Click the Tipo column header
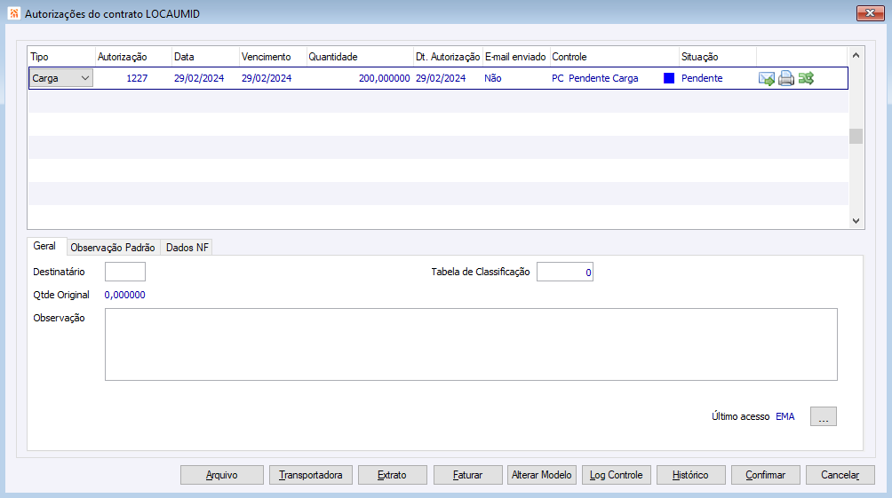The height and width of the screenshot is (498, 892). [x=61, y=57]
